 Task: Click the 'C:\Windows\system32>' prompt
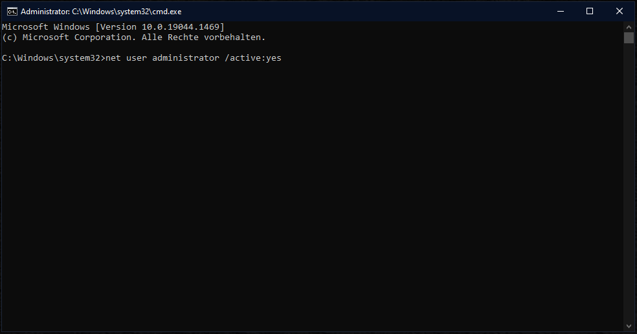click(x=52, y=58)
